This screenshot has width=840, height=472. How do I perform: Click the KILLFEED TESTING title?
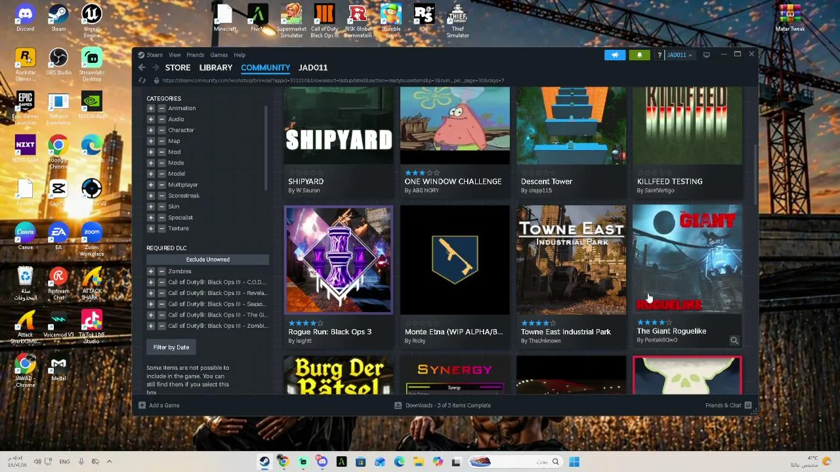(669, 182)
